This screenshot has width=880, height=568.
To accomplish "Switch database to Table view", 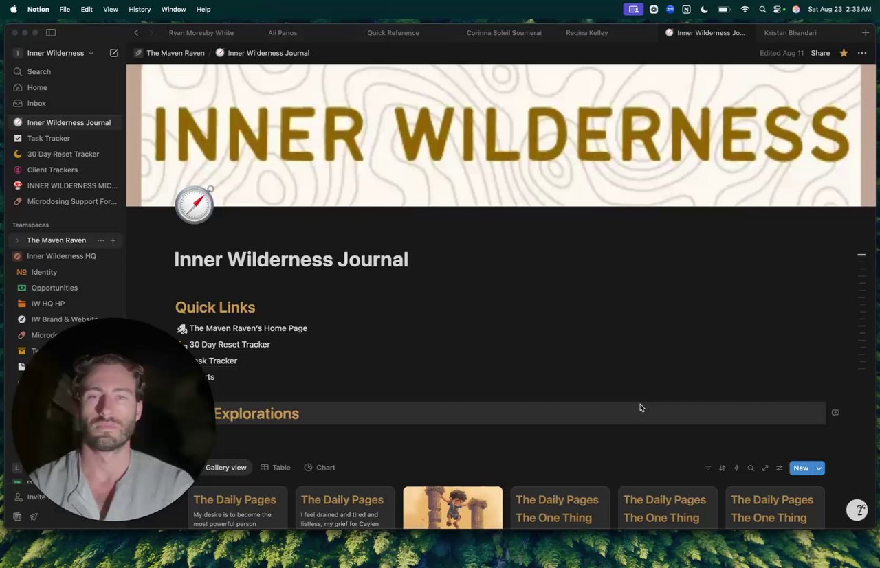I will pos(275,468).
